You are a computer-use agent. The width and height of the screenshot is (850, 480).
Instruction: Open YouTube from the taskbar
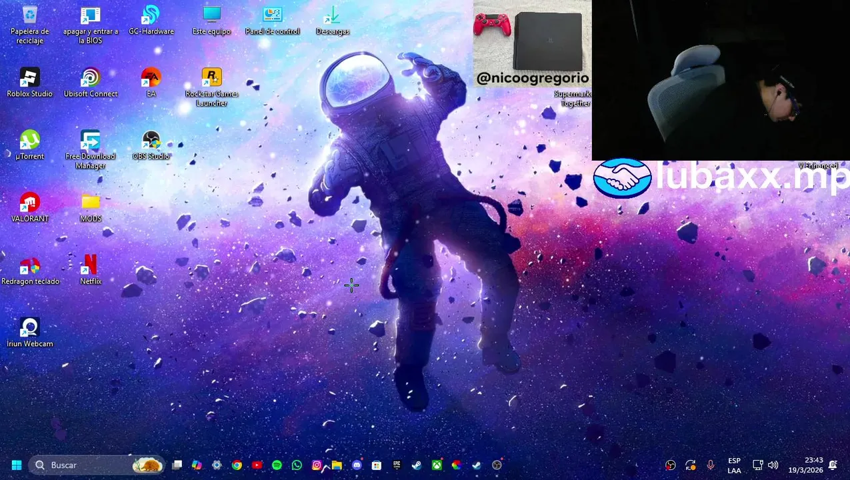coord(257,465)
